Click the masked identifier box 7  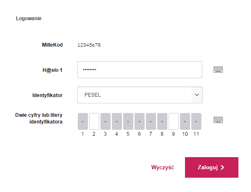(151, 121)
